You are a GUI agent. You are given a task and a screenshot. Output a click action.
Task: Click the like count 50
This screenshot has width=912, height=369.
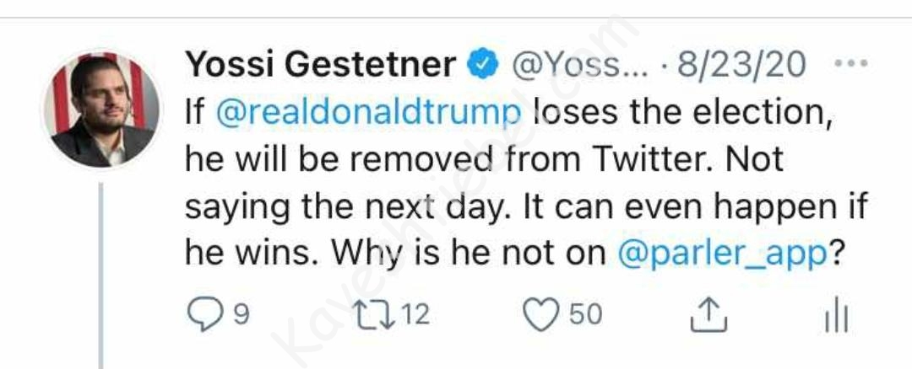(x=586, y=315)
